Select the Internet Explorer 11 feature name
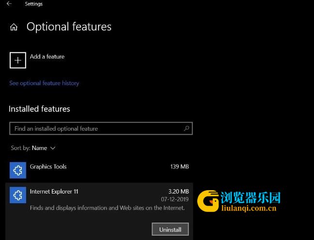The width and height of the screenshot is (314, 240). (x=54, y=192)
